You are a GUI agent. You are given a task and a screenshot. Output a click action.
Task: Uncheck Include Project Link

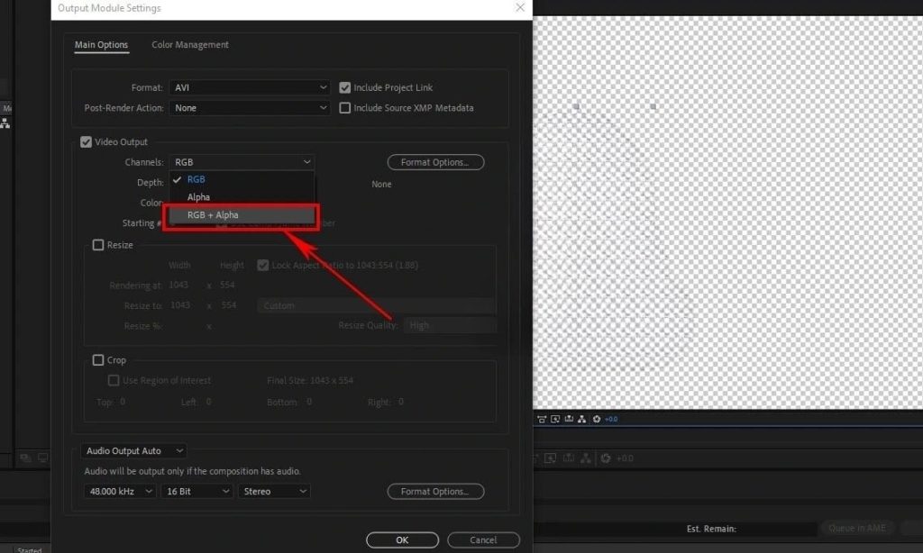tap(345, 87)
